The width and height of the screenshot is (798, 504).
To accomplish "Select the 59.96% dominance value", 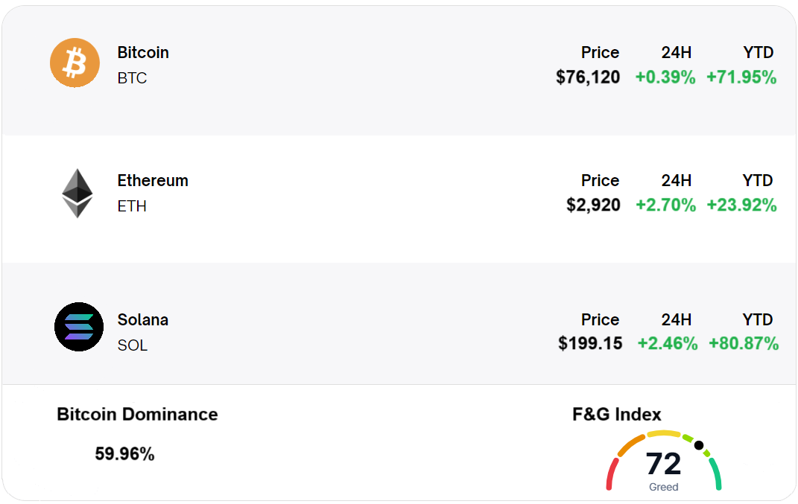I will pos(124,454).
